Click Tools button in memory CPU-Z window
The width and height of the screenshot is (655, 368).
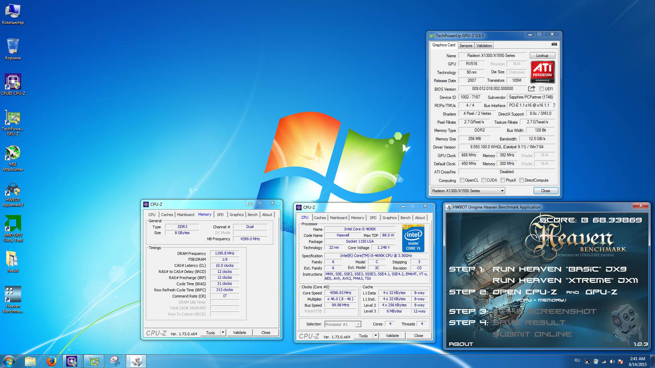tap(210, 333)
